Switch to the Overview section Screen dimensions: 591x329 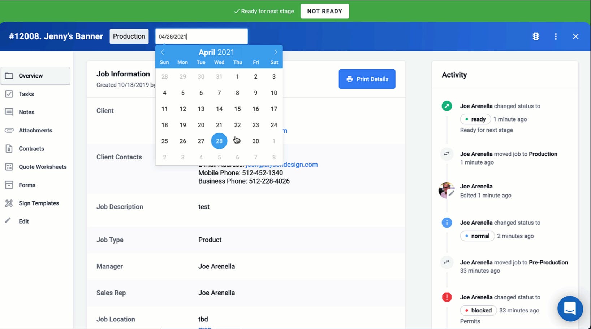(x=31, y=76)
